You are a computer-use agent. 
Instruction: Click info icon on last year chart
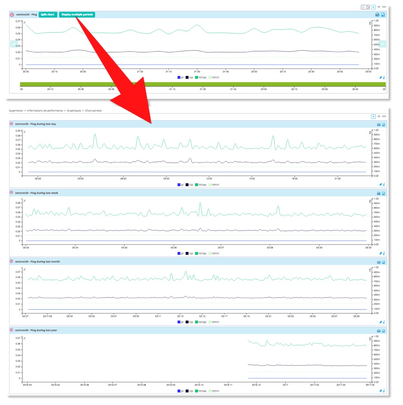pyautogui.click(x=384, y=391)
